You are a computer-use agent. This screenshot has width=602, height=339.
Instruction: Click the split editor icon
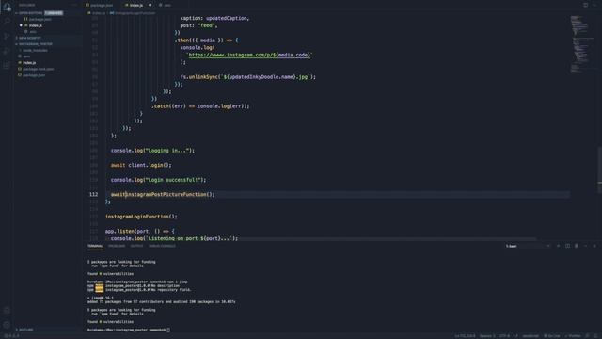click(x=585, y=5)
